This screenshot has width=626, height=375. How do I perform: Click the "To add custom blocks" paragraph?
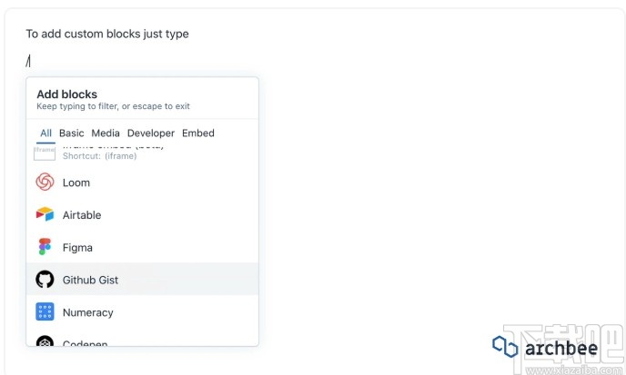pos(107,35)
